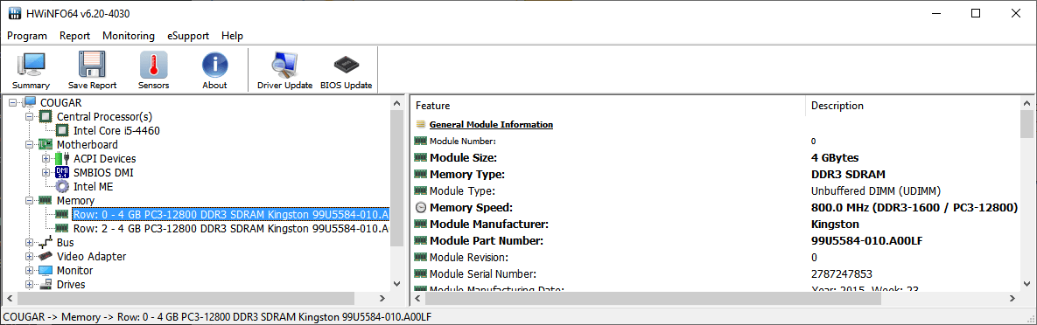Select Intel Core i5-4460 processor item

(116, 131)
